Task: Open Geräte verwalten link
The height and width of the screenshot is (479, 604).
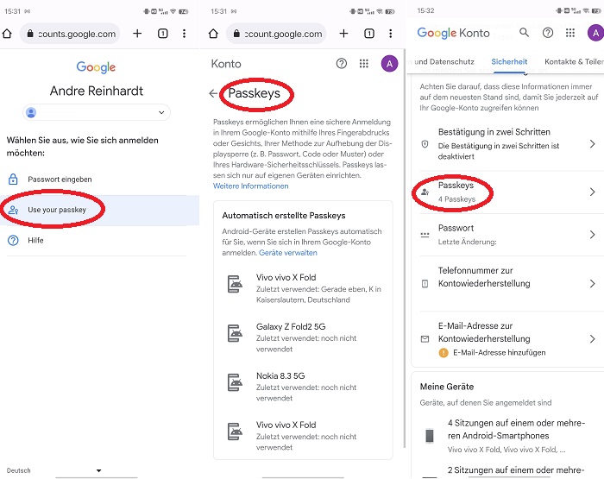Action: pos(288,253)
